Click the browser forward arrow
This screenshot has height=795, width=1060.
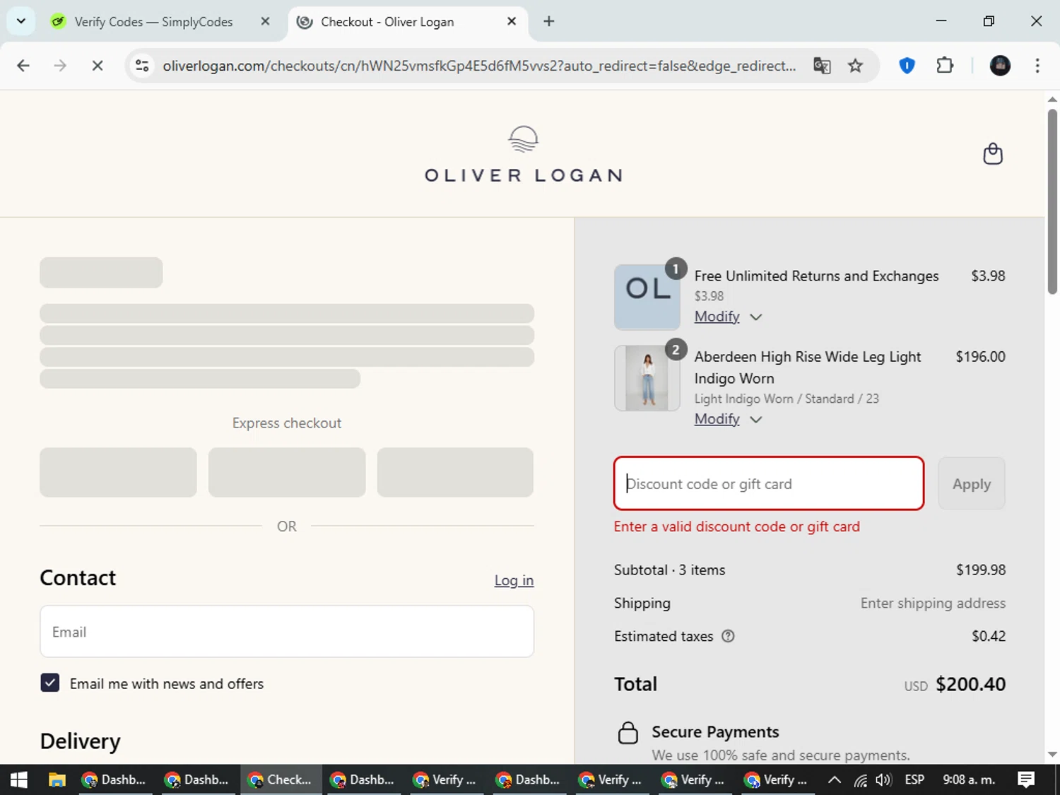coord(60,66)
